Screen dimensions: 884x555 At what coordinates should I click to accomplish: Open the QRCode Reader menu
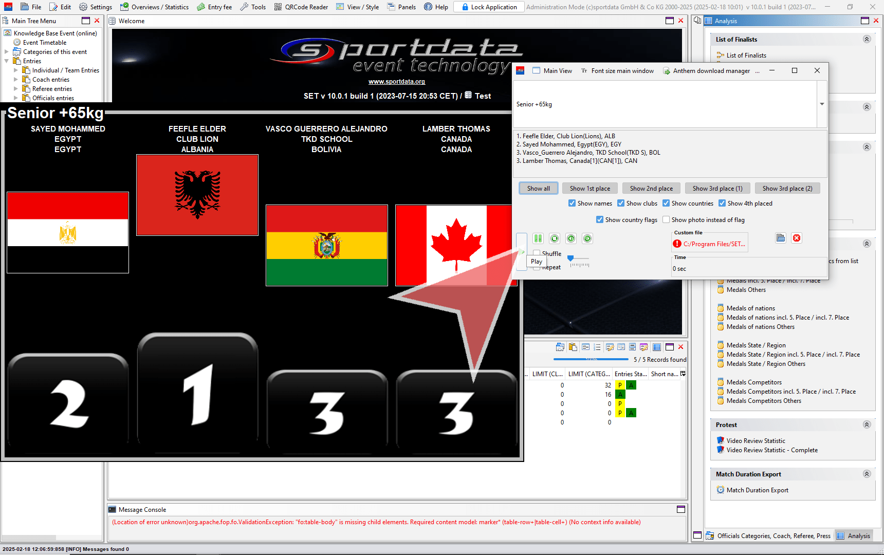[x=301, y=7]
